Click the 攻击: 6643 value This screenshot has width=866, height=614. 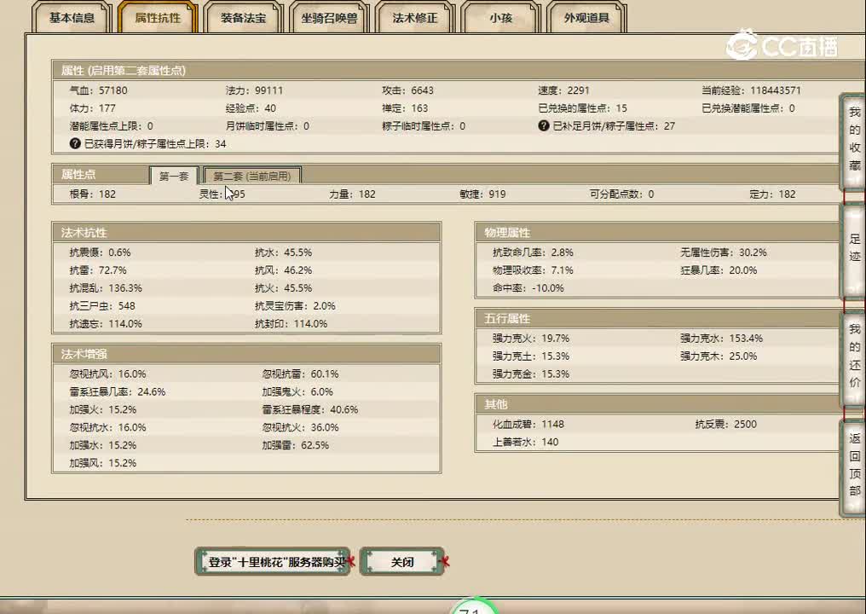407,90
